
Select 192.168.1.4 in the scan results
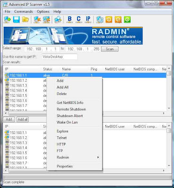point(18,90)
